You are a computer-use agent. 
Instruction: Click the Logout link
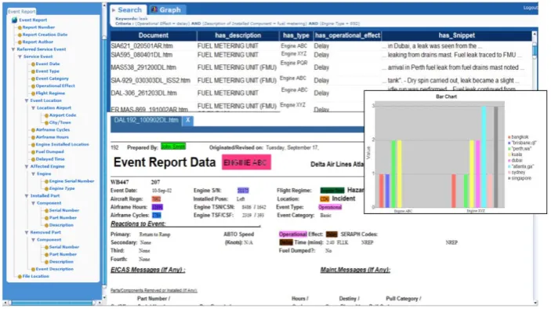(531, 7)
